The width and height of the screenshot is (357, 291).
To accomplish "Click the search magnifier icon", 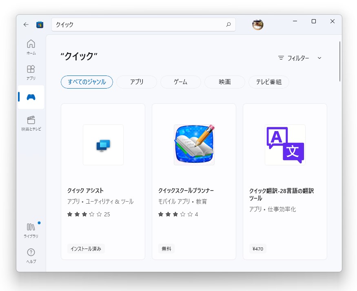I will (x=229, y=24).
